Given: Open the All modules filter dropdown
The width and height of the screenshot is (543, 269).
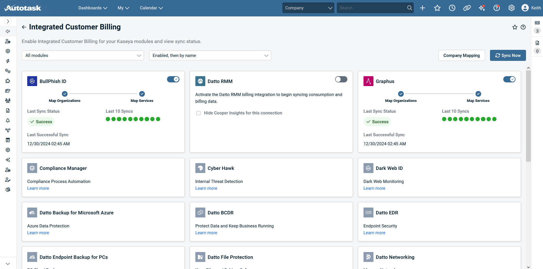Looking at the screenshot, I should [83, 55].
